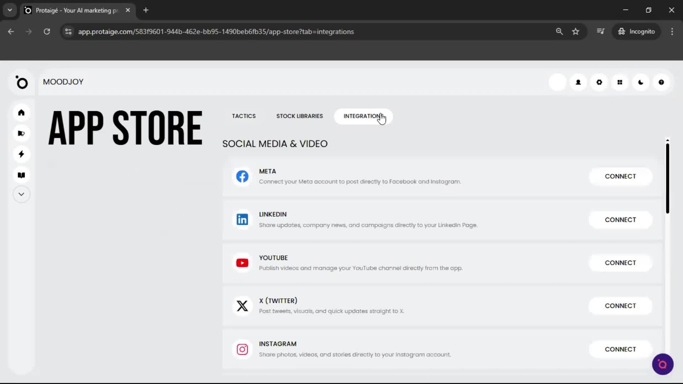Connect the META account
Viewport: 683px width, 384px height.
pyautogui.click(x=621, y=176)
